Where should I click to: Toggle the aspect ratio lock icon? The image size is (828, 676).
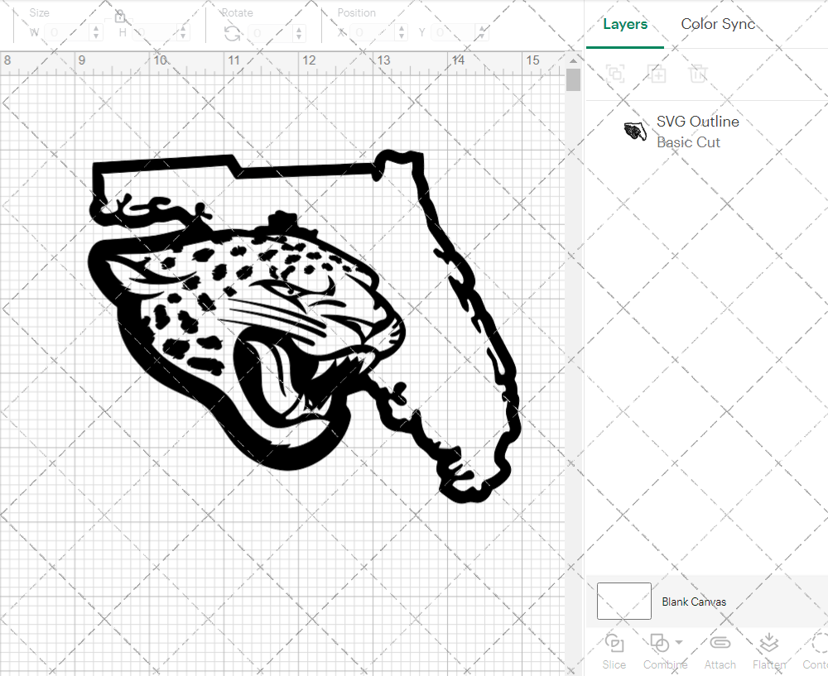coord(120,17)
